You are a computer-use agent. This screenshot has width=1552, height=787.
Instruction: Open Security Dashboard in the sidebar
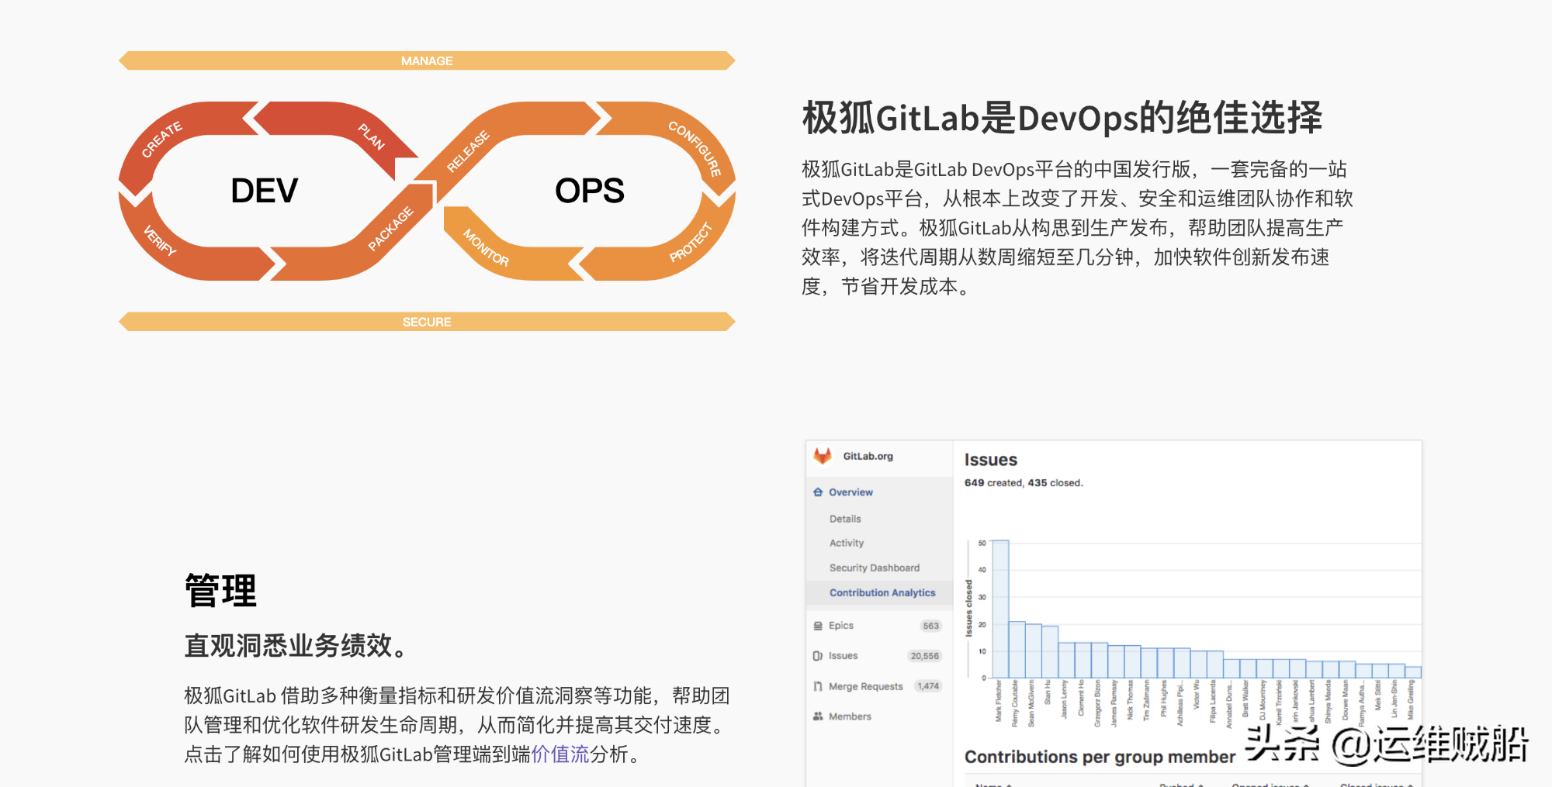point(875,568)
